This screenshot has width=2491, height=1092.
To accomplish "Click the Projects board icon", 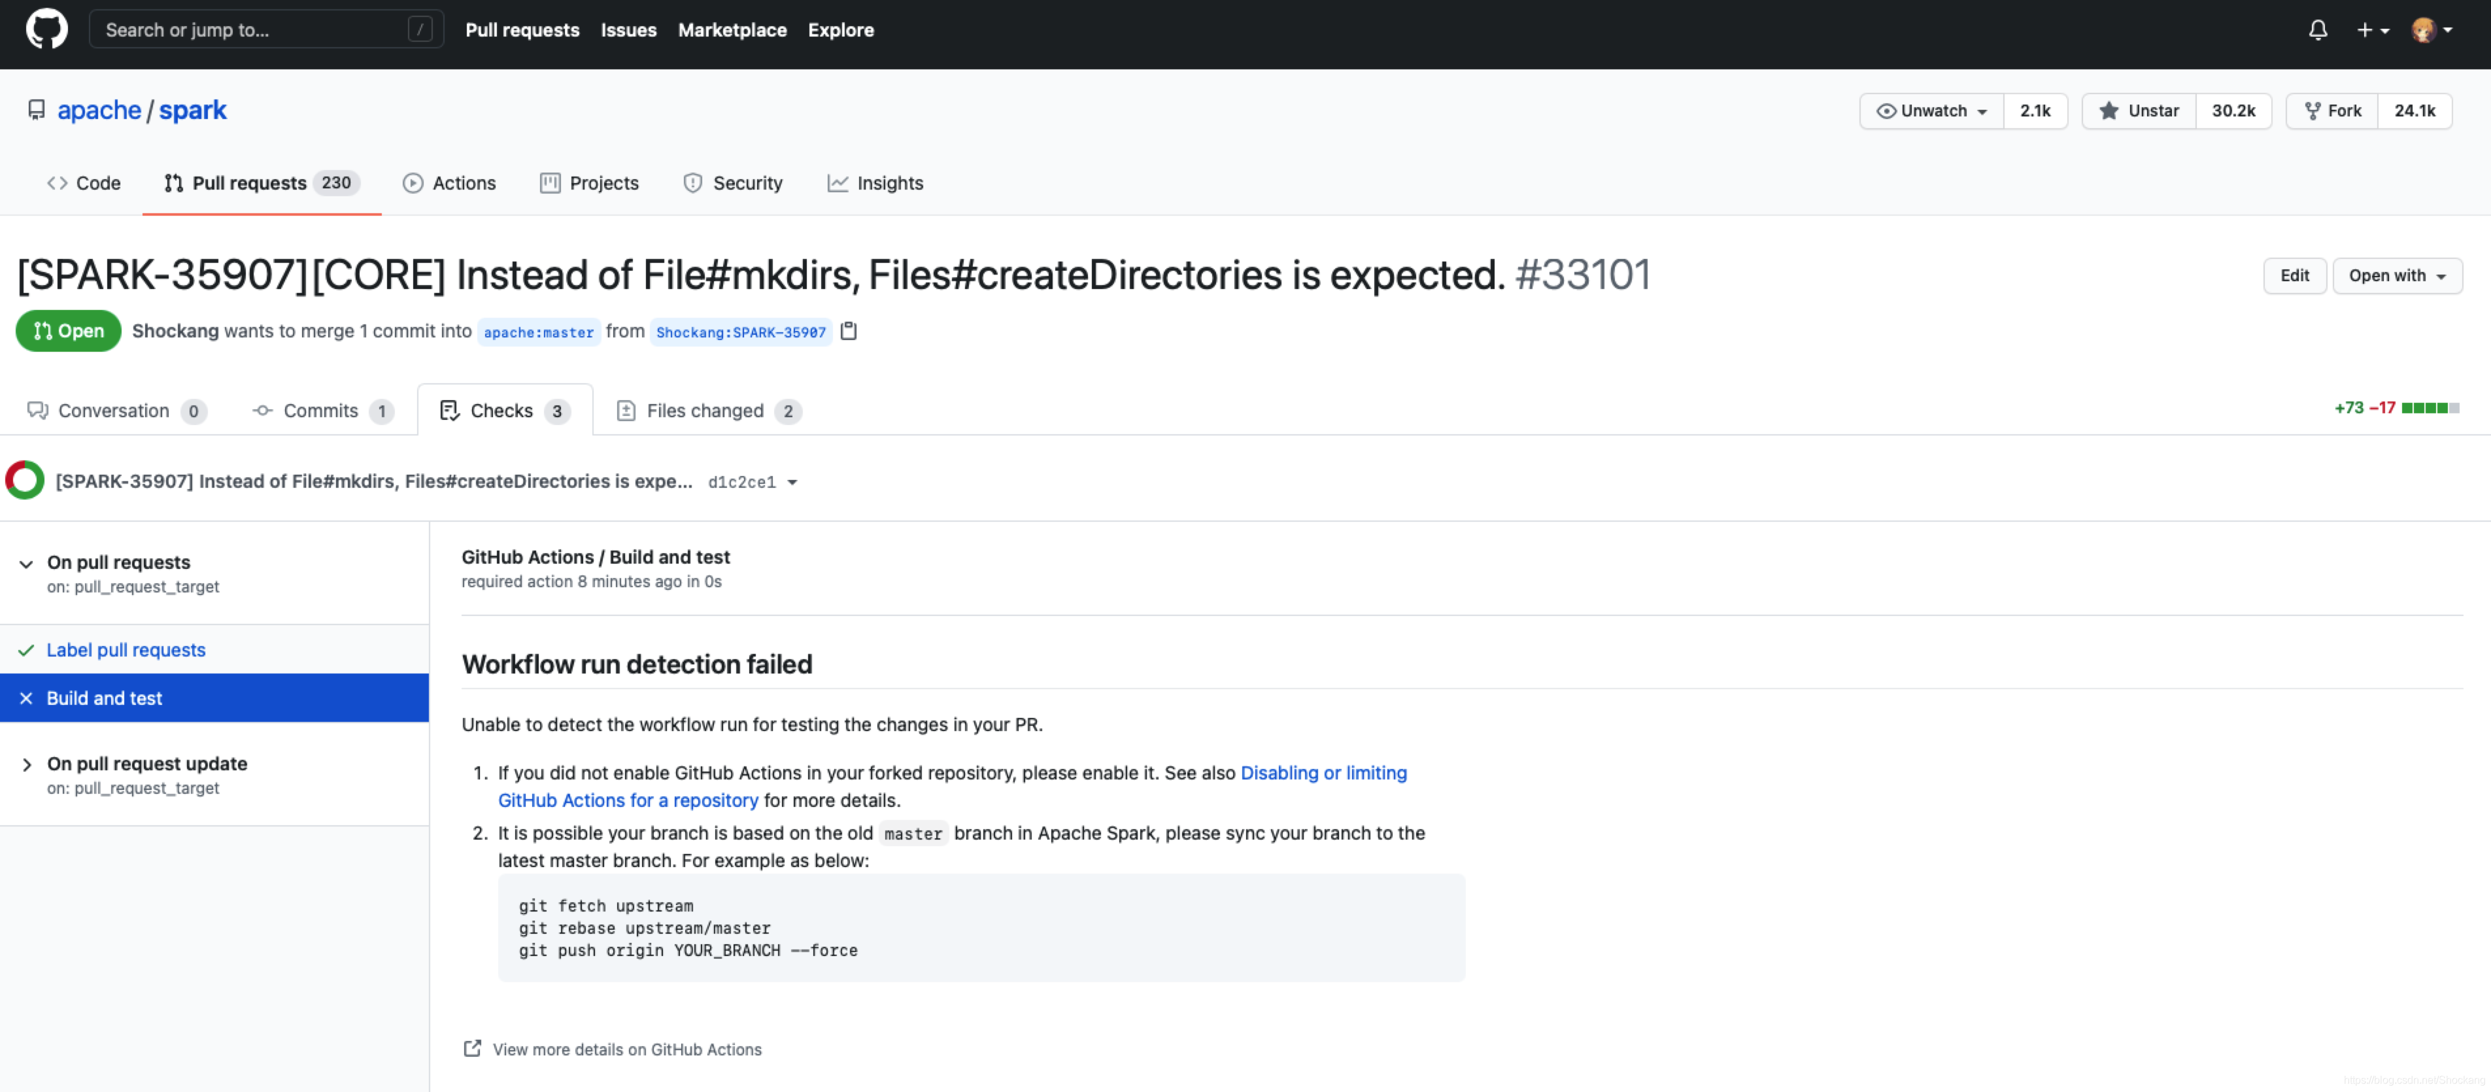I will click(549, 183).
